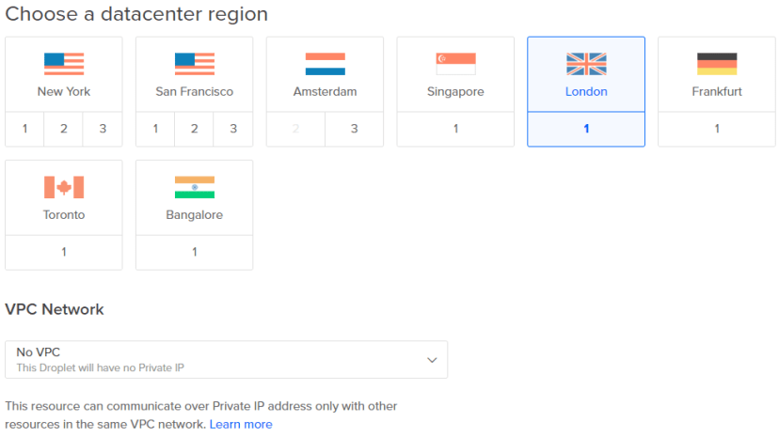Expand VPC dropdown using chevron arrow
This screenshot has height=437, width=779.
(432, 360)
